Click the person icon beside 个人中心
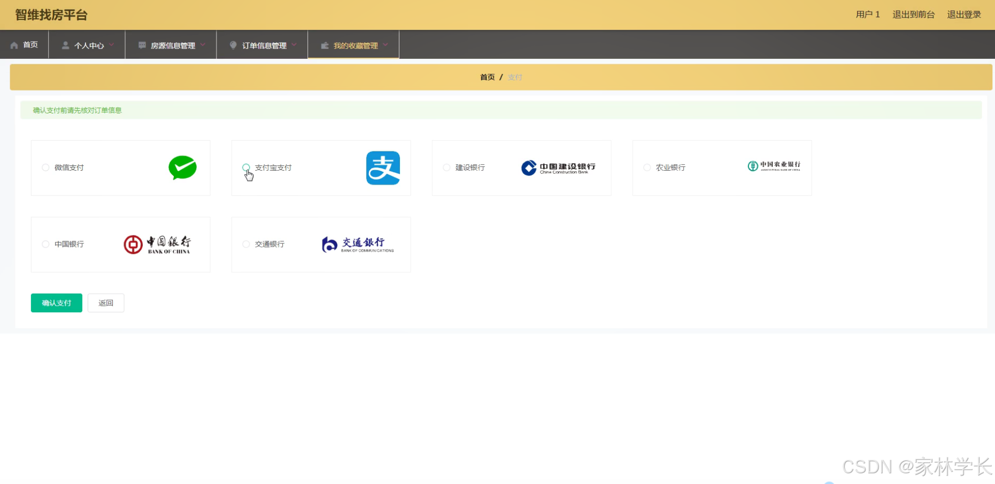995x484 pixels. click(65, 45)
